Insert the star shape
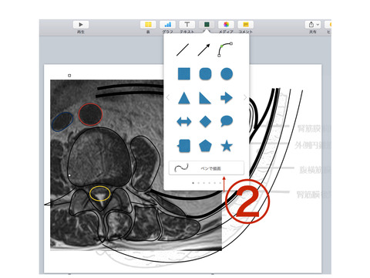Screen dimensions: 370x278 point(227,146)
